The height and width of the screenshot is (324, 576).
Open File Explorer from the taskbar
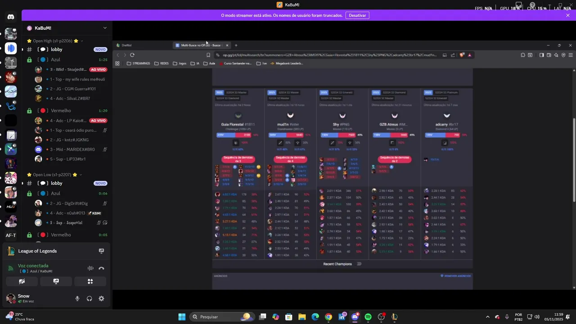[302, 317]
